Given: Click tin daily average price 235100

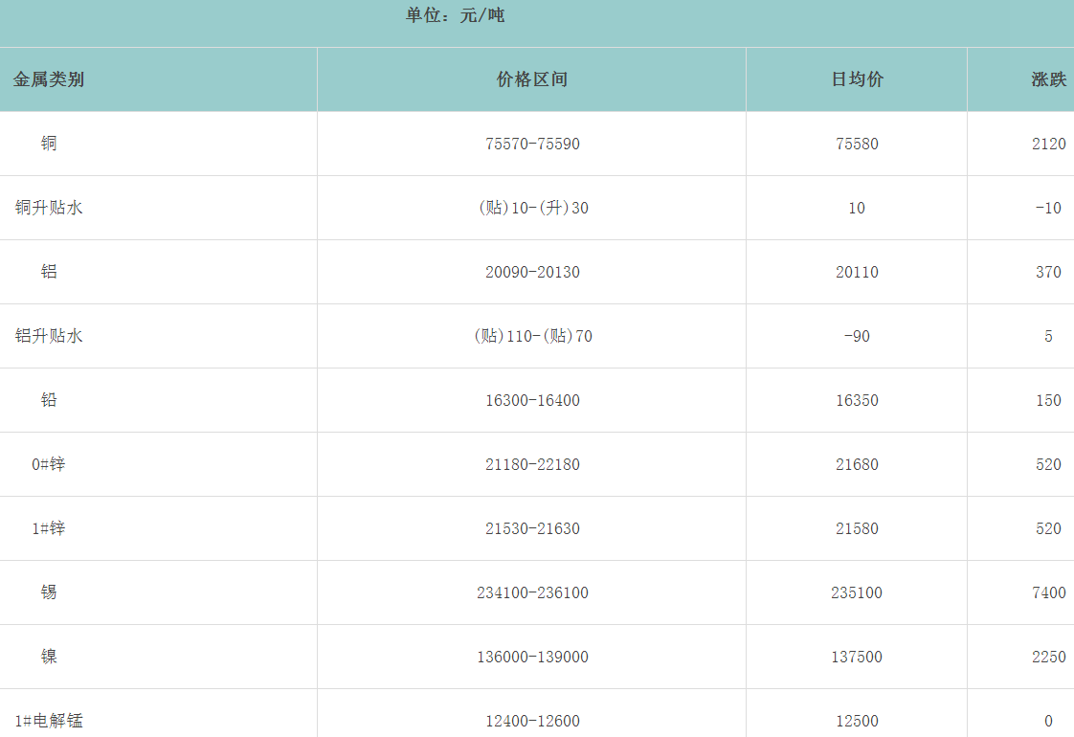Looking at the screenshot, I should coord(857,592).
